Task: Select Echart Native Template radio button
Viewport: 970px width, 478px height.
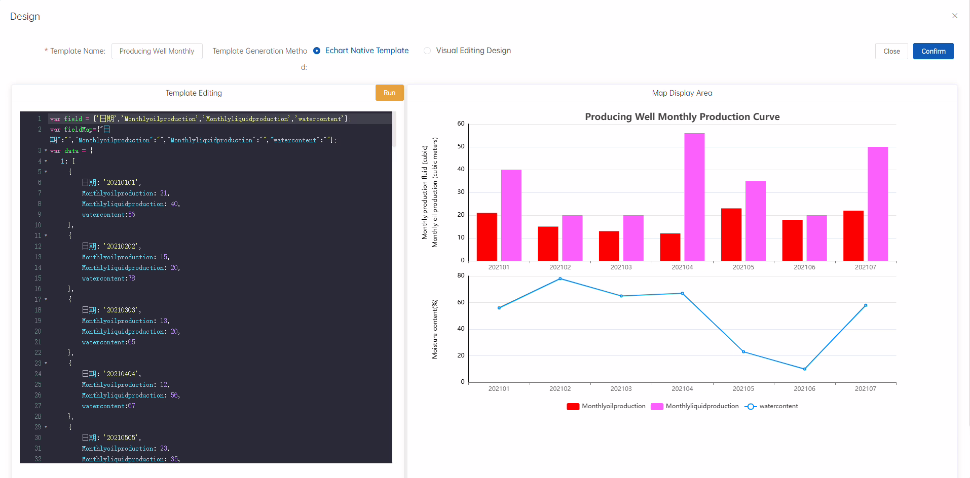Action: [317, 51]
